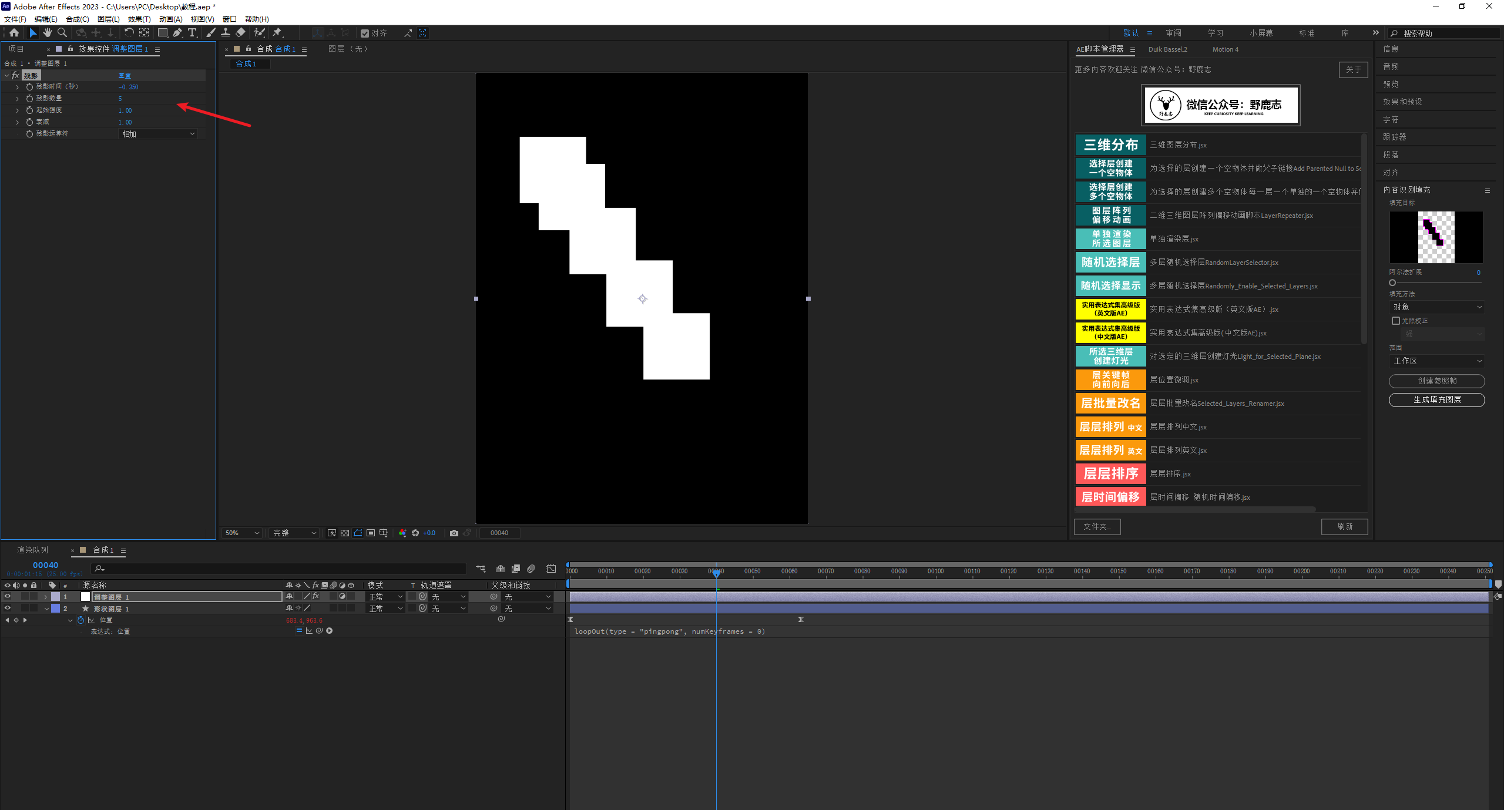This screenshot has width=1504, height=810.
Task: Click the snapshot camera icon in viewer
Action: (454, 533)
